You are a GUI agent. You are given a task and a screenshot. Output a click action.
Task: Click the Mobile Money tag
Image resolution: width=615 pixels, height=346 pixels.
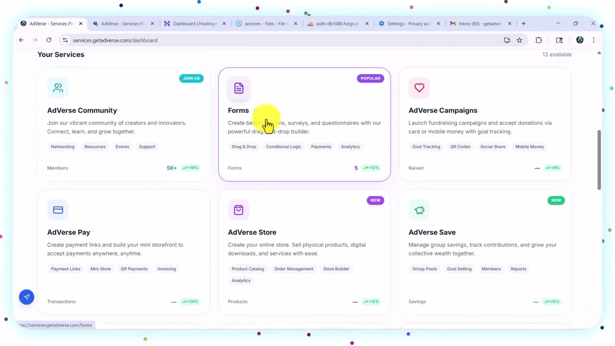pos(529,147)
